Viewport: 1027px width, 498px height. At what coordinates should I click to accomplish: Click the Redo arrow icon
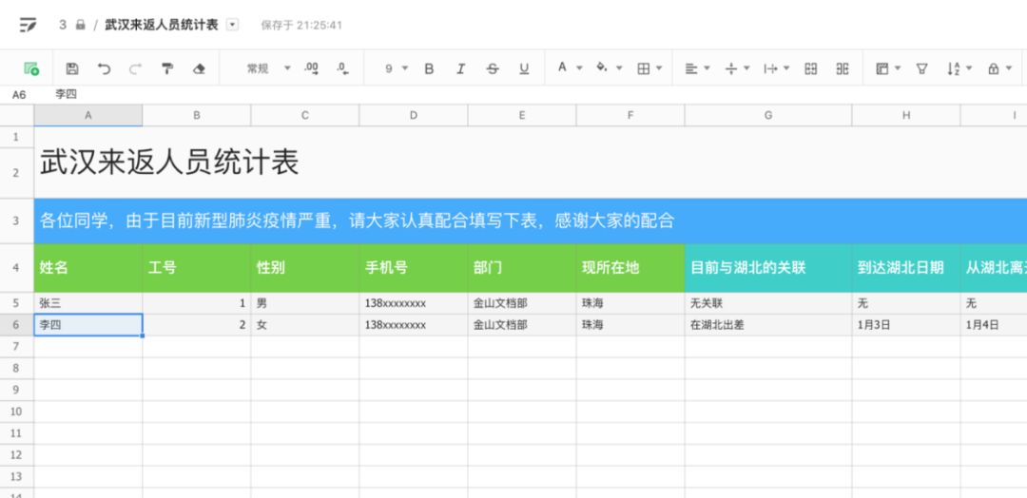click(x=136, y=68)
